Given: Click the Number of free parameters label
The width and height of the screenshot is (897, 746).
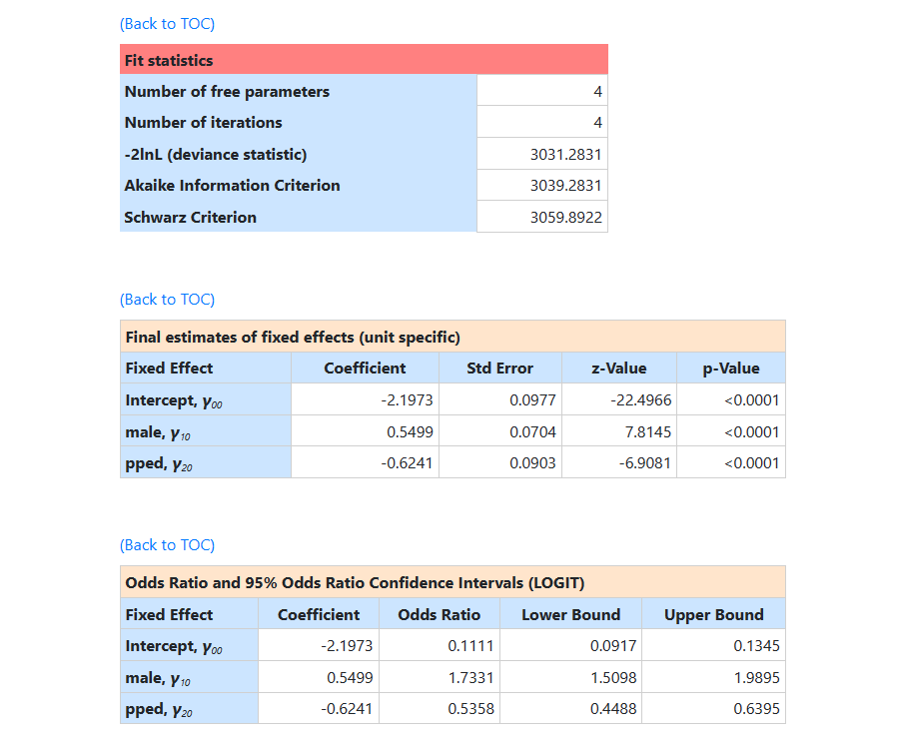Looking at the screenshot, I should click(227, 92).
